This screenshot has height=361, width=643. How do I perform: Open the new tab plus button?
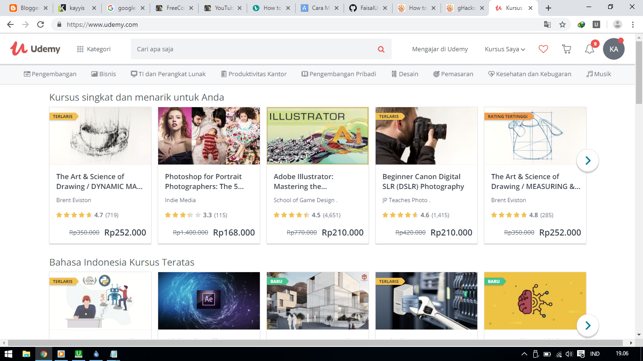(x=548, y=8)
